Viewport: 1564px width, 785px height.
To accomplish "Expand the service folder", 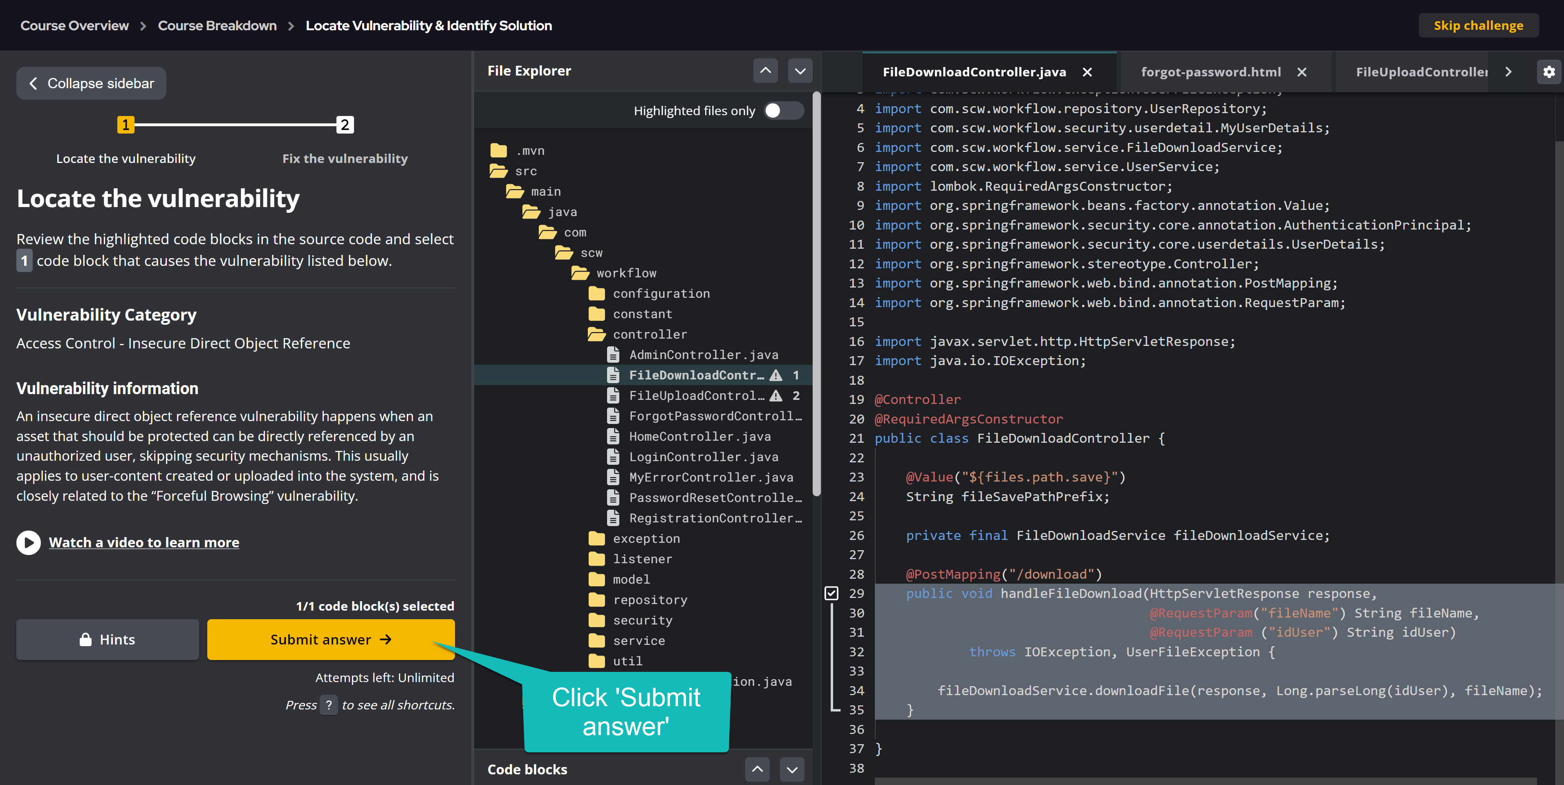I will (627, 640).
